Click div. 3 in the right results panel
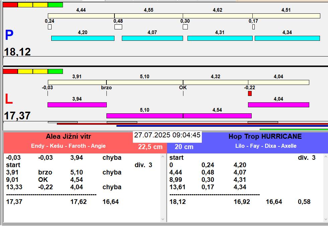The height and width of the screenshot is (226, 328). click(x=307, y=158)
